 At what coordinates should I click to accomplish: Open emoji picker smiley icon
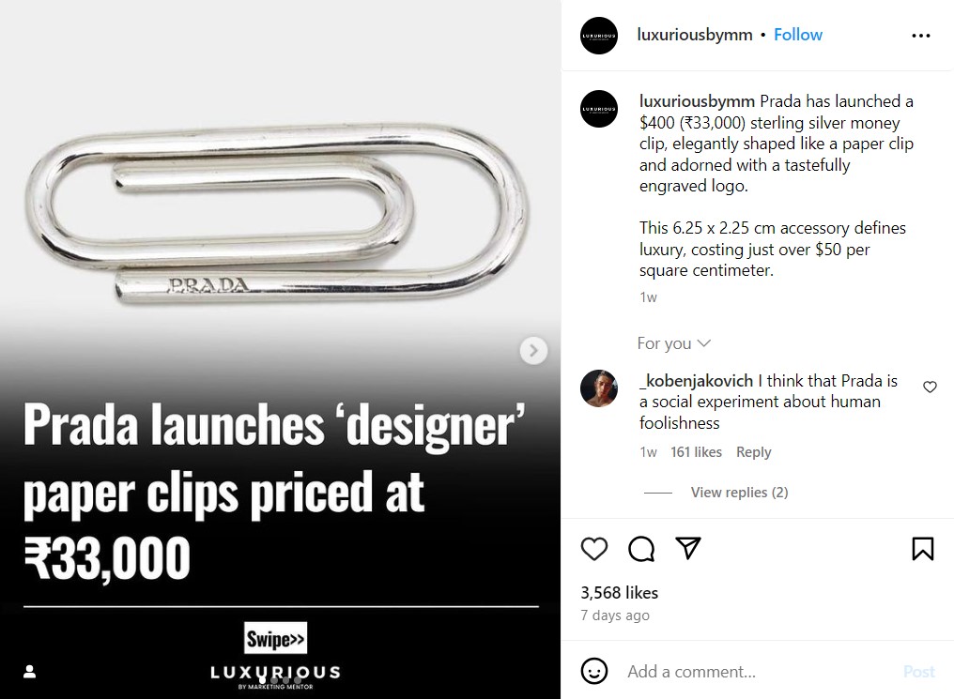pos(594,671)
